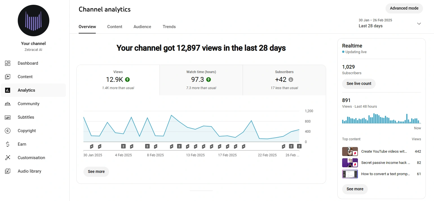This screenshot has height=201, width=434.
Task: Open the Copyright circle-C icon
Action: pos(8,131)
